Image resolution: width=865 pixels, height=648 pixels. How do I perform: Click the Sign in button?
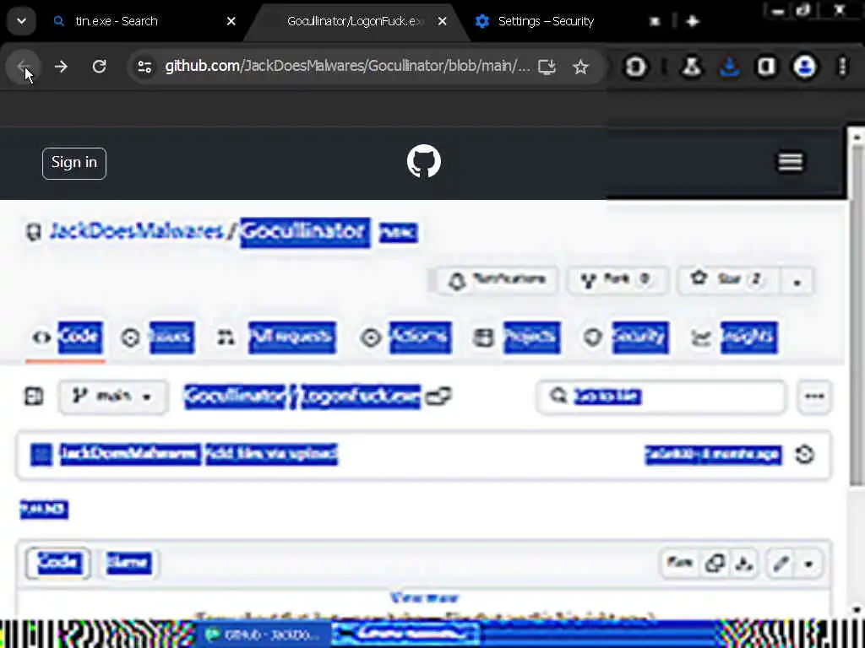click(x=74, y=163)
